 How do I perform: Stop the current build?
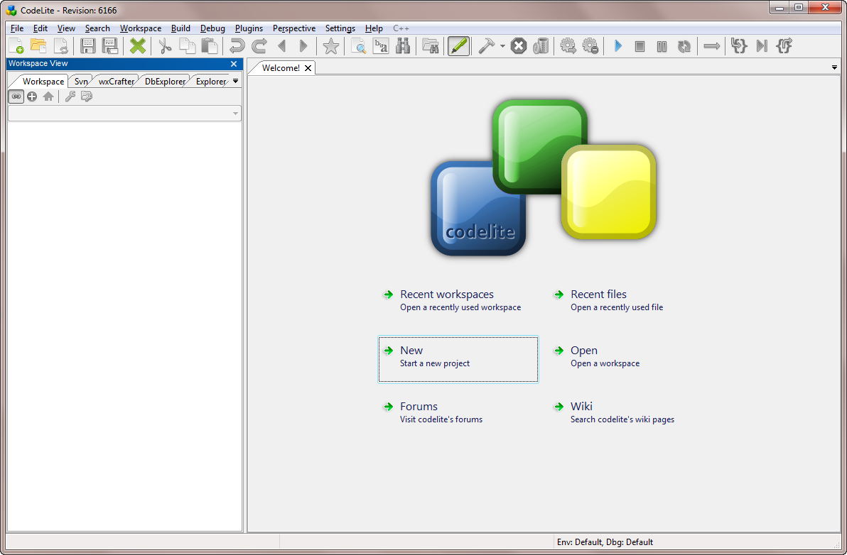[519, 46]
